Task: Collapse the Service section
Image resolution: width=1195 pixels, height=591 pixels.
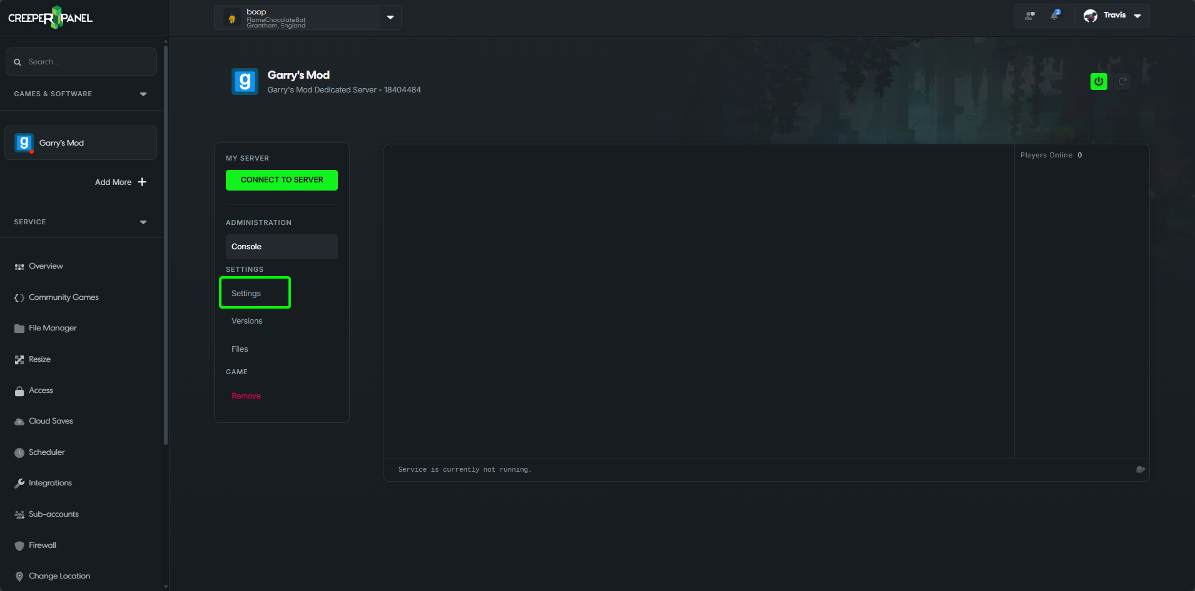Action: (143, 222)
